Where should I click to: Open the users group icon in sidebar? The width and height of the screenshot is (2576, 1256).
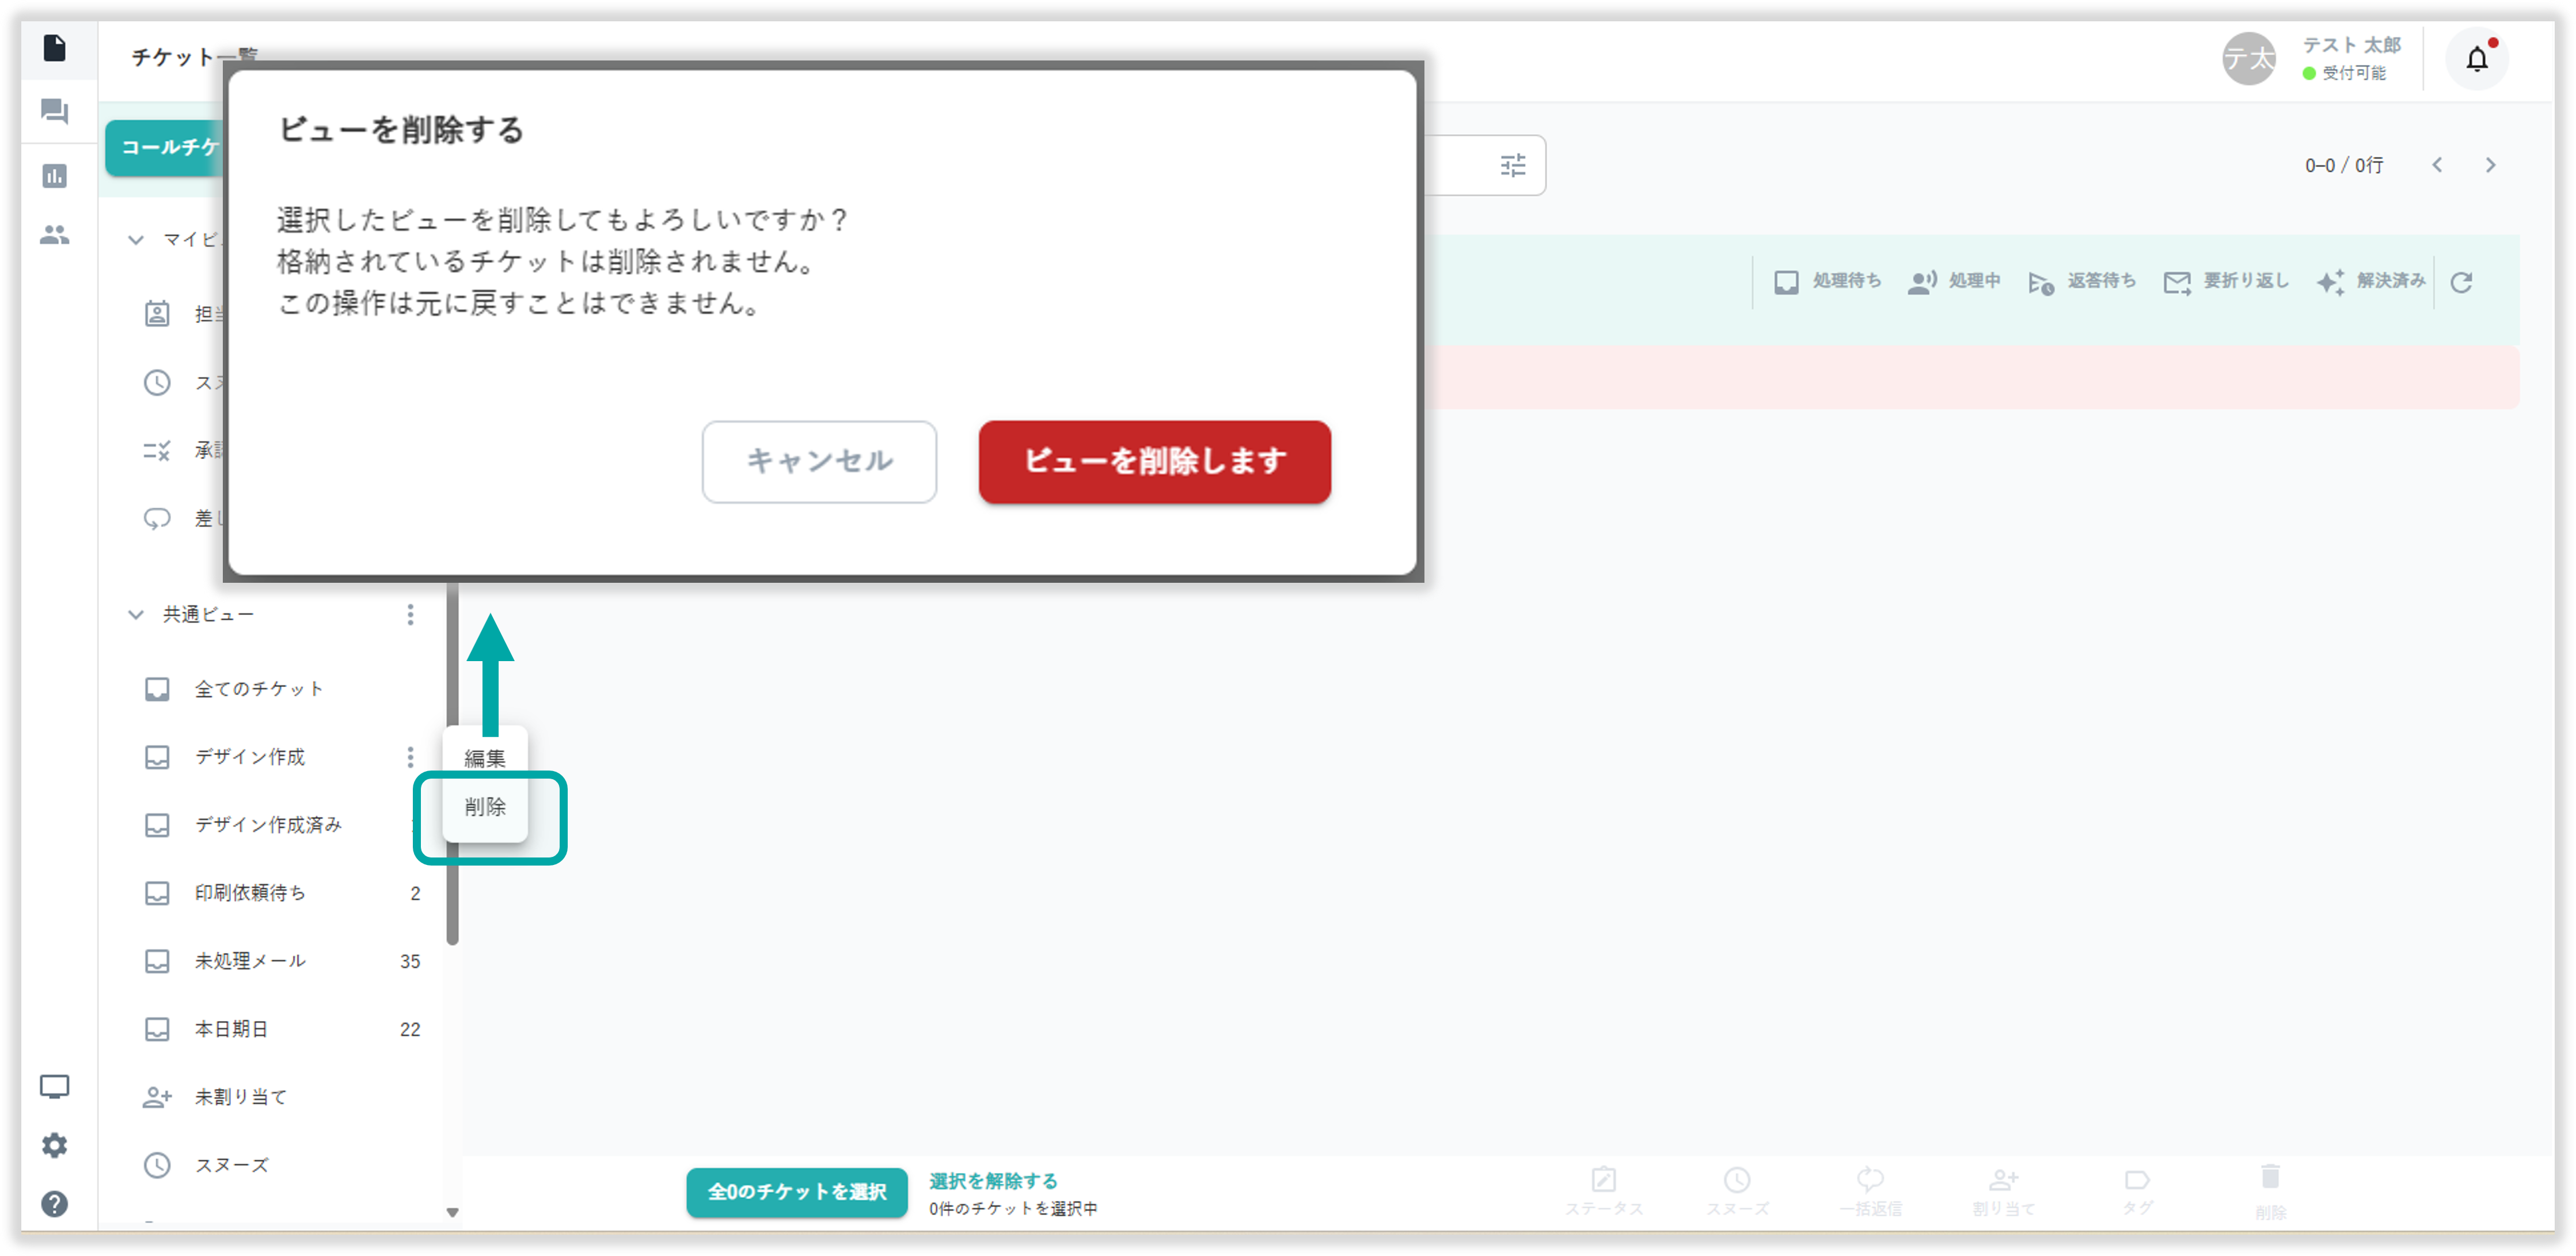point(54,235)
